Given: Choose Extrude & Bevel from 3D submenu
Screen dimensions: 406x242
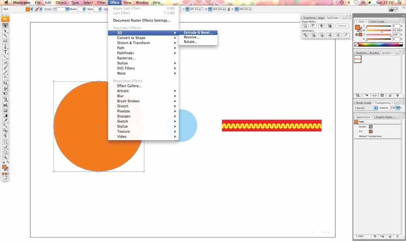Looking at the screenshot, I should [198, 32].
